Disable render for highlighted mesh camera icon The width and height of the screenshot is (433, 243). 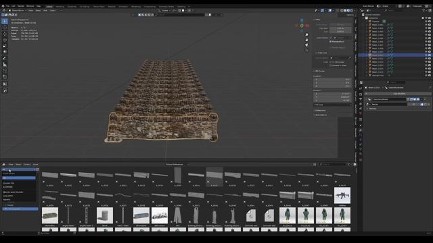430,55
